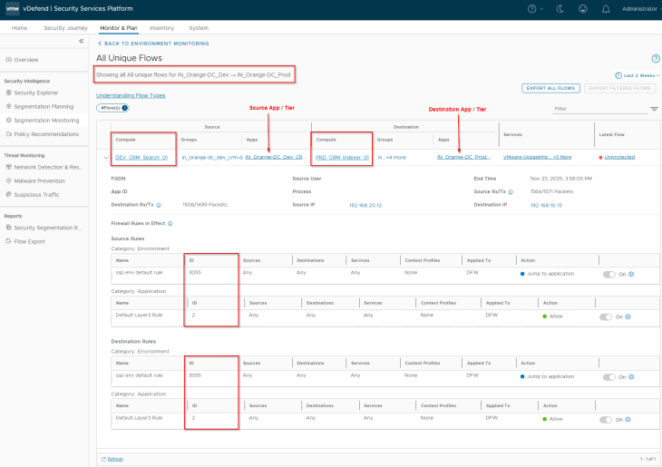Image resolution: width=662 pixels, height=467 pixels.
Task: Open the Administrator user menu
Action: click(639, 9)
